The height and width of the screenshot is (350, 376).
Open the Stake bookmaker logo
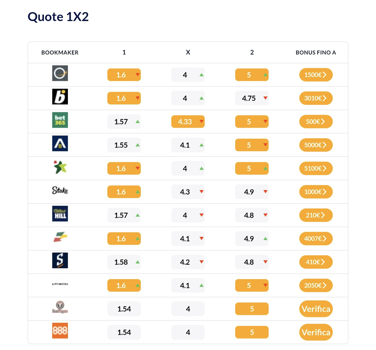tap(60, 190)
